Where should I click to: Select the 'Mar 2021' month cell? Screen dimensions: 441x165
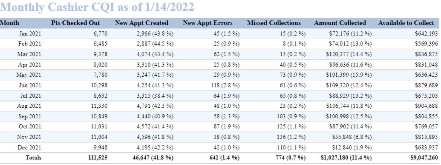pos(30,54)
